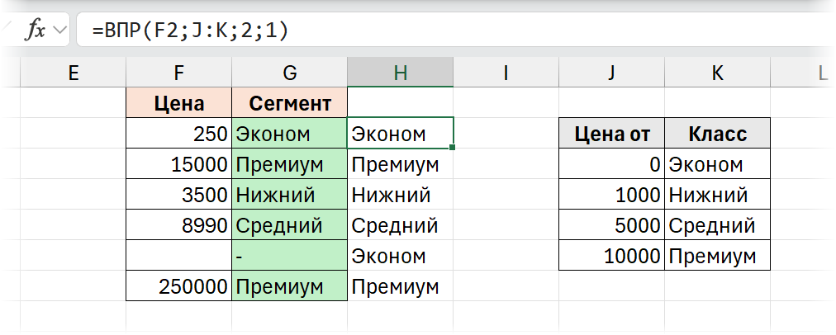Click the 'Цена' header cell
836x335 pixels.
pyautogui.click(x=178, y=103)
